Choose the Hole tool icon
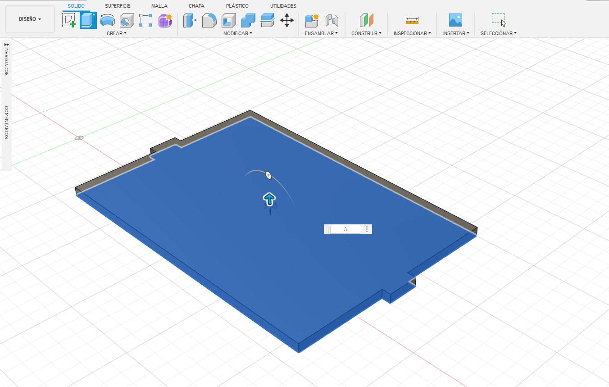The width and height of the screenshot is (609, 387). [x=127, y=21]
